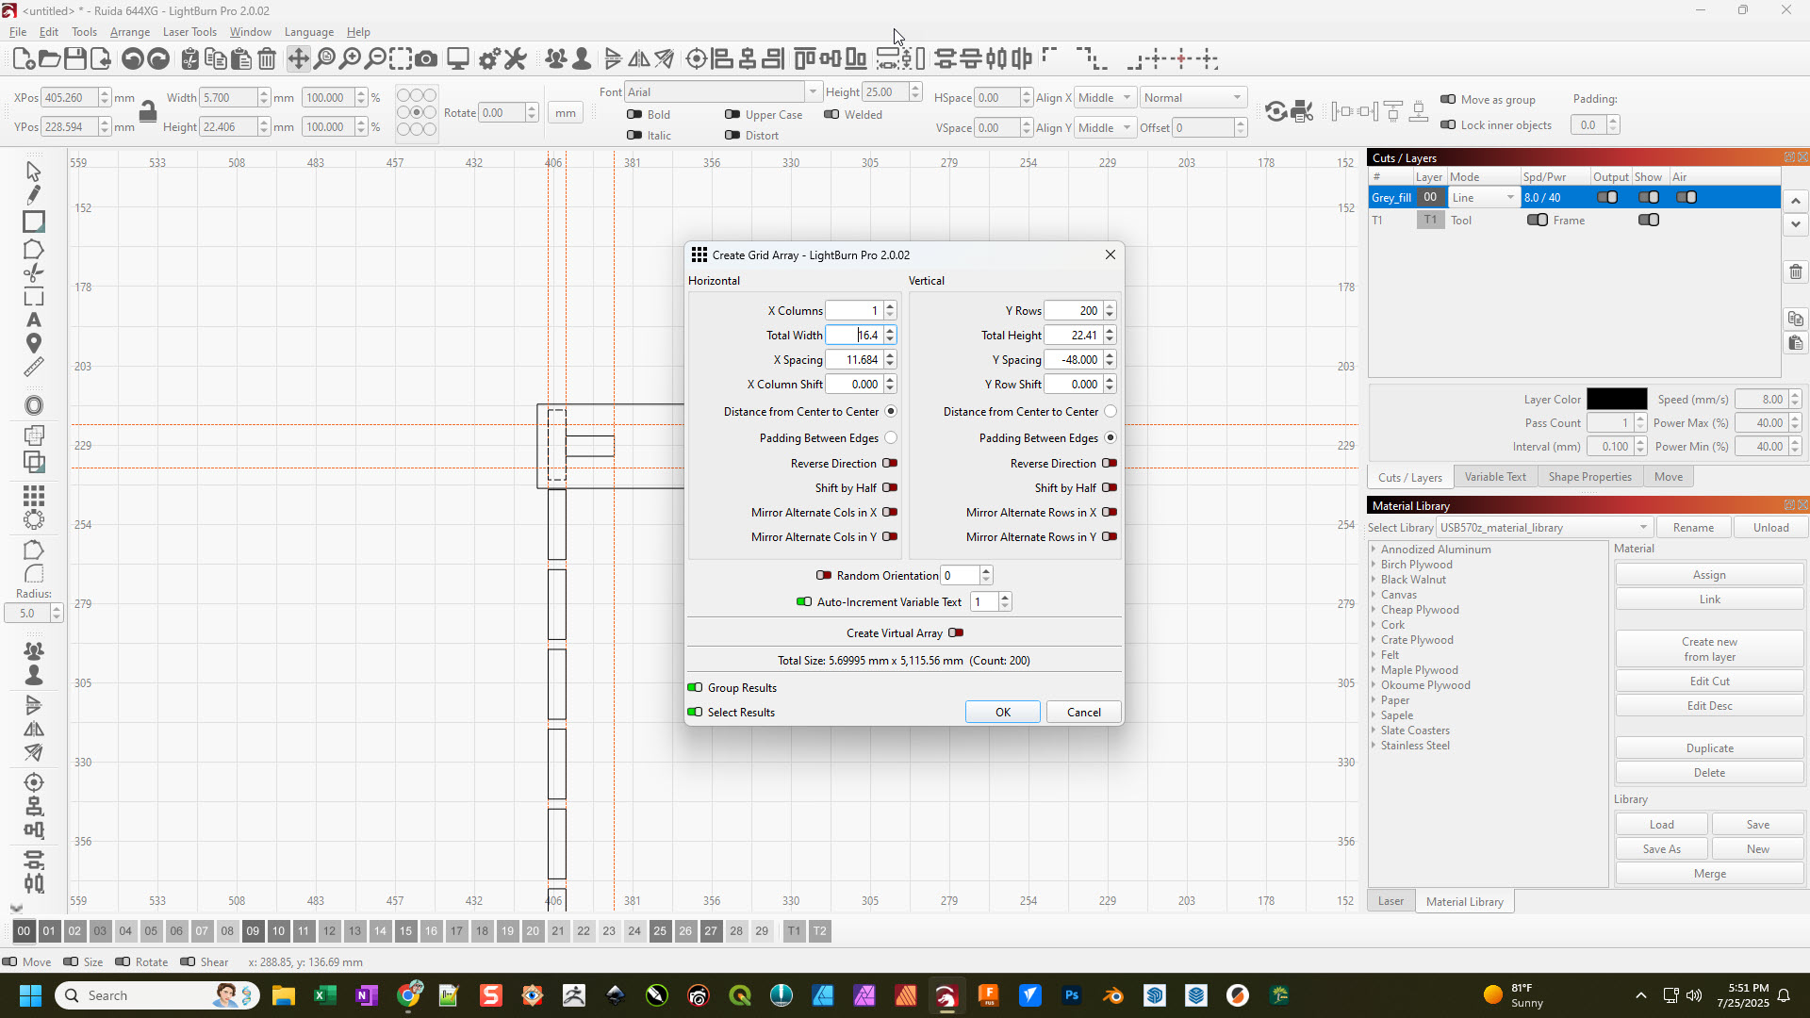
Task: Turn off the Group Results toggle
Action: click(x=697, y=687)
